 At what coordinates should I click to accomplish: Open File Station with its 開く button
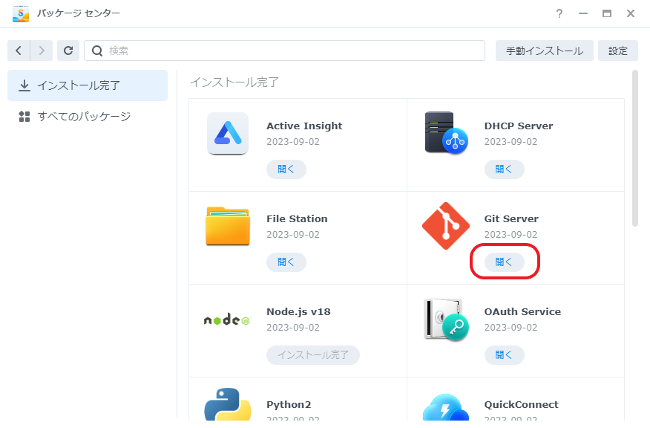click(x=286, y=262)
